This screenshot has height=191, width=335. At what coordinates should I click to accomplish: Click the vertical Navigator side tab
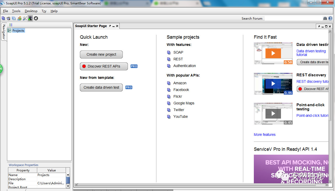tap(4, 32)
